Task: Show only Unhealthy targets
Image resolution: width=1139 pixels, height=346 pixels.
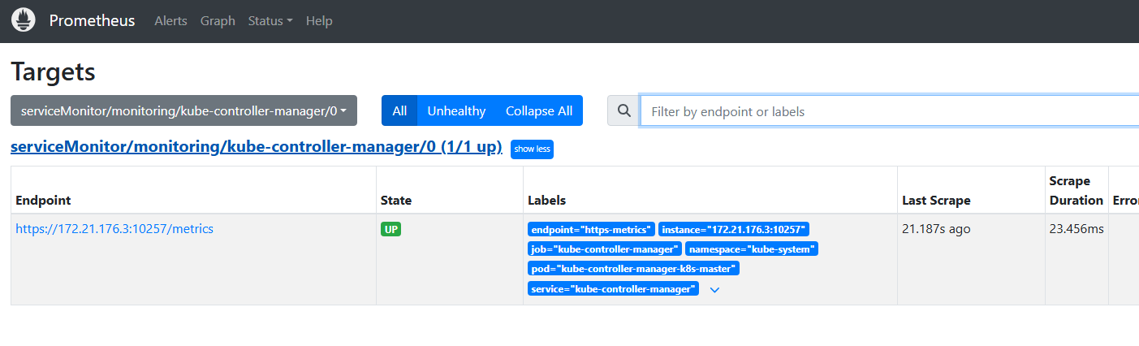Action: click(x=456, y=111)
